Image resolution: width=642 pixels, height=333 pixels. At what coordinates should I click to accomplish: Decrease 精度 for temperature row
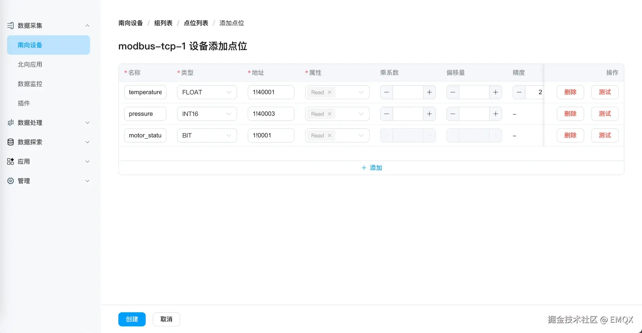[519, 92]
